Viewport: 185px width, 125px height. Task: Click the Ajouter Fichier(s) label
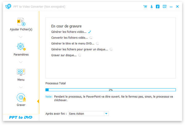pos(21,29)
